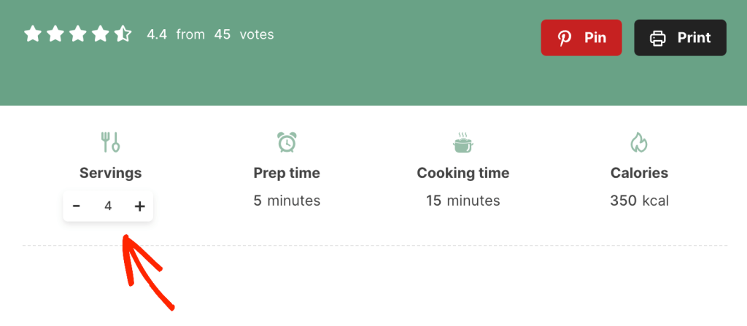Rate recipe with fifth star
The image size is (747, 326).
(x=123, y=34)
